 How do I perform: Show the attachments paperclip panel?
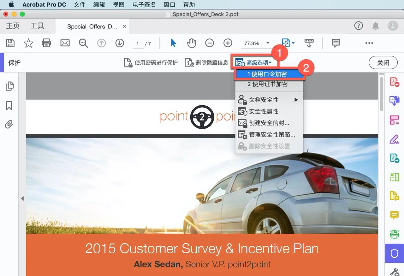[9, 125]
